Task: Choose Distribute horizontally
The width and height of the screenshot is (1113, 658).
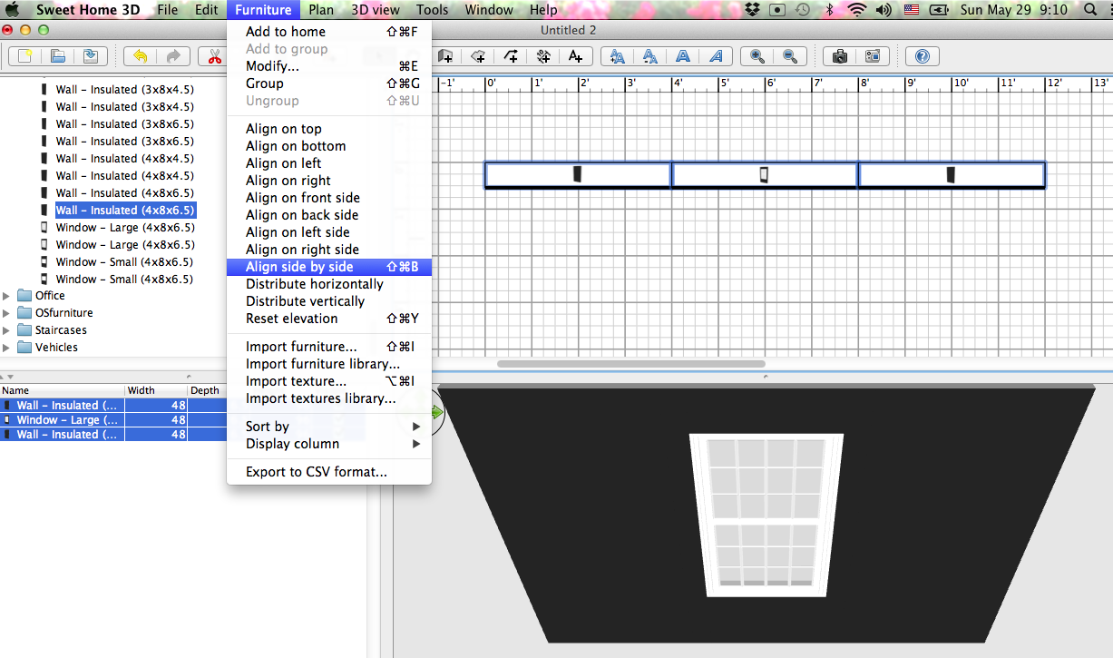Action: tap(329, 284)
